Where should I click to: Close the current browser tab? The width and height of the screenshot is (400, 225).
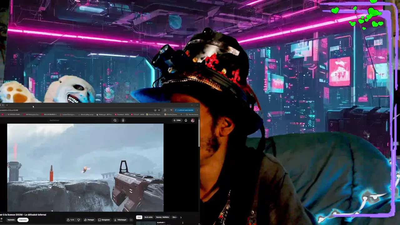pos(2,105)
